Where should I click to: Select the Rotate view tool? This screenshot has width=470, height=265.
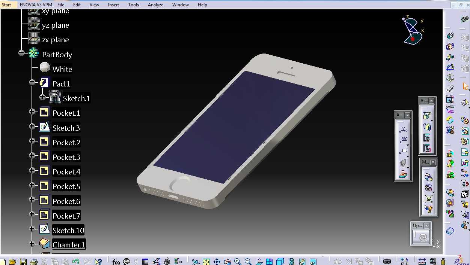point(227,262)
